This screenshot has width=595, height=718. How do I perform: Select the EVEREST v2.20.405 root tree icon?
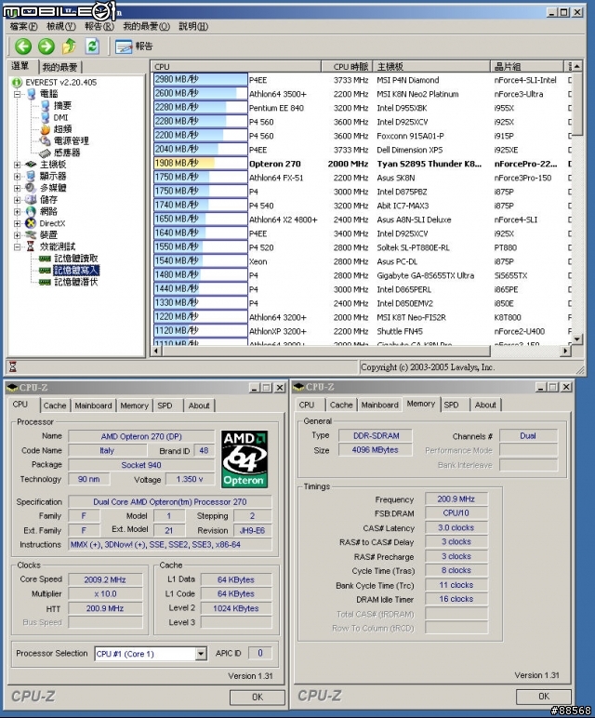(17, 83)
